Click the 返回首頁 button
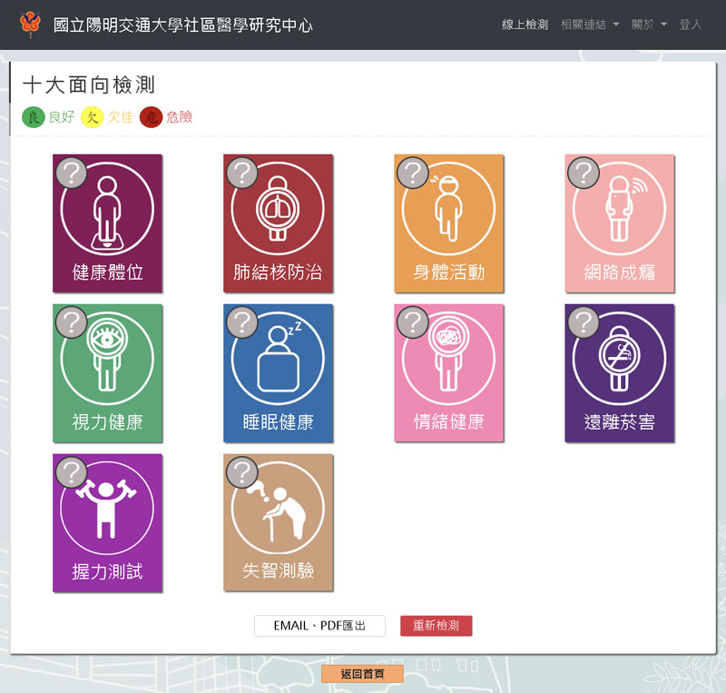The image size is (726, 693). click(362, 674)
